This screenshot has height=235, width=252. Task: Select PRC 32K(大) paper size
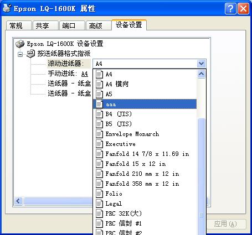tap(145, 213)
